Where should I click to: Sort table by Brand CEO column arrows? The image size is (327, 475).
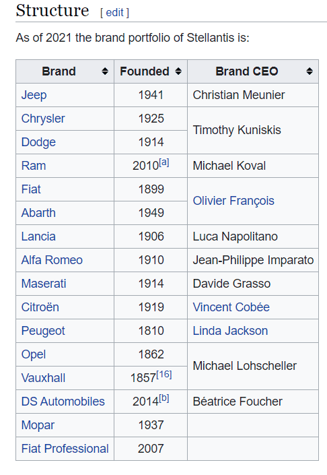point(310,71)
